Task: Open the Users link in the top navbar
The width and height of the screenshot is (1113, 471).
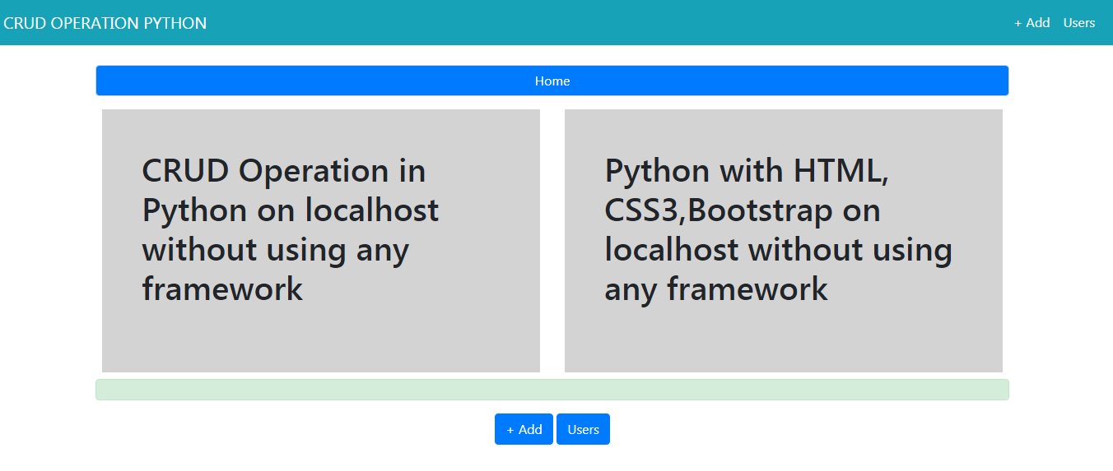Action: (x=1079, y=23)
